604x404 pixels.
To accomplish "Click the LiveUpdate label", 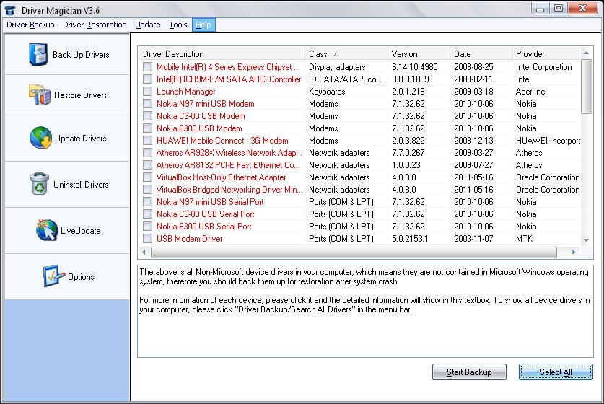I will point(81,231).
